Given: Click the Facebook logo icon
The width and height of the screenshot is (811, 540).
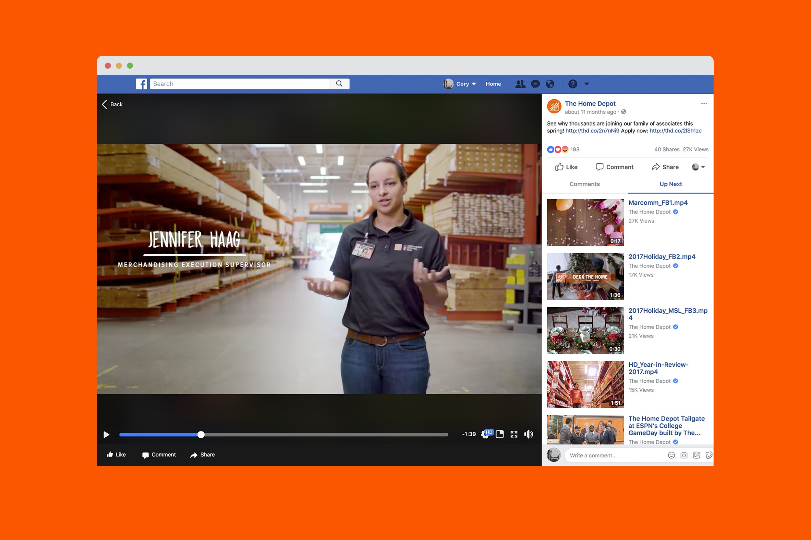Looking at the screenshot, I should pos(141,84).
